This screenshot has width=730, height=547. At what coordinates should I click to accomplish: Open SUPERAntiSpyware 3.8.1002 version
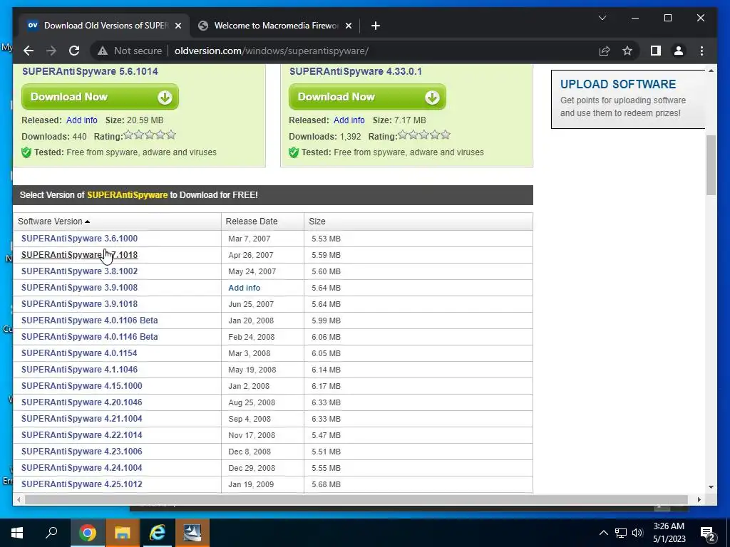[79, 271]
